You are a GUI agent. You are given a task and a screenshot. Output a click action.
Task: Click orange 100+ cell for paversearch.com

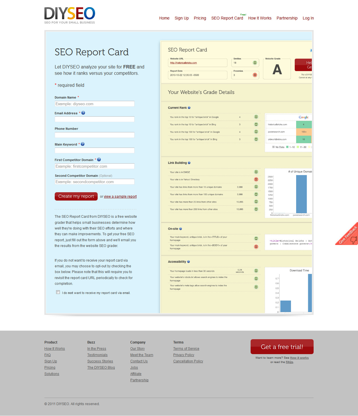[x=304, y=132]
